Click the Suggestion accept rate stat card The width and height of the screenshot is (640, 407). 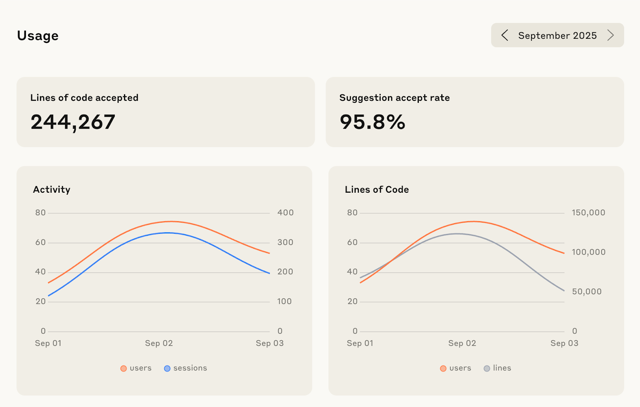[475, 112]
